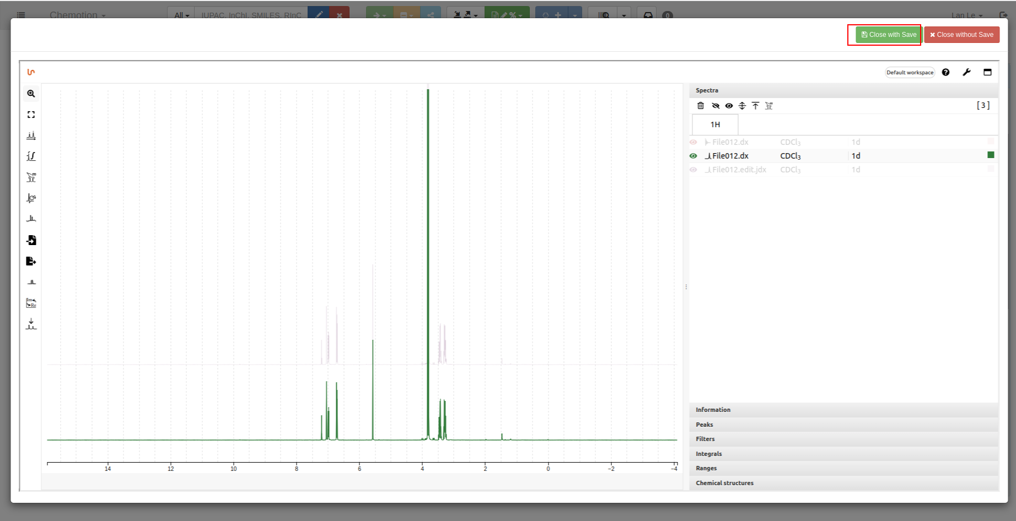Select the zoom magnifier tool
Viewport: 1016px width, 521px height.
(x=31, y=94)
